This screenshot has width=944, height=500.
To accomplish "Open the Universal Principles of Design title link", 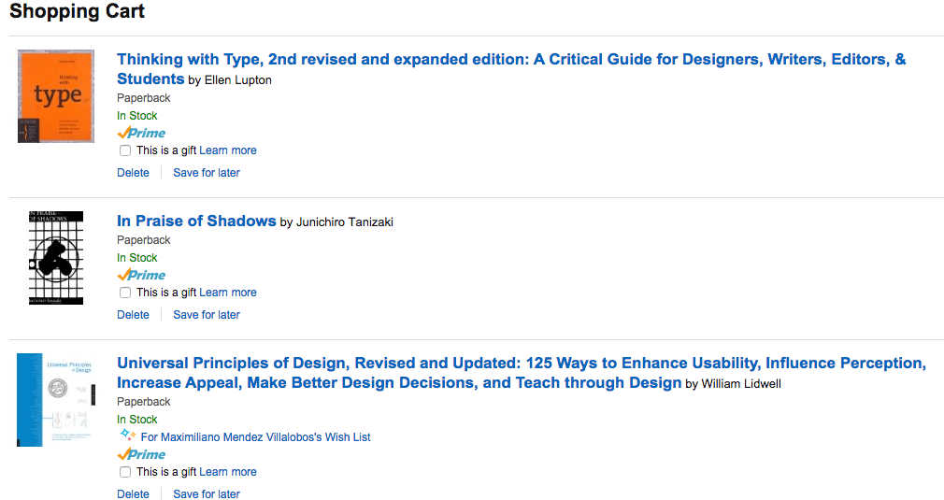I will pyautogui.click(x=521, y=364).
